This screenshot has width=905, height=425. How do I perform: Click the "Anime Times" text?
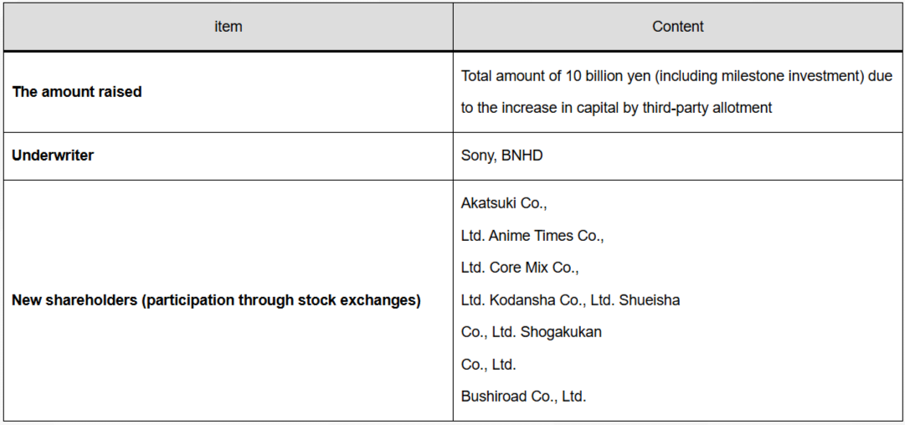527,236
